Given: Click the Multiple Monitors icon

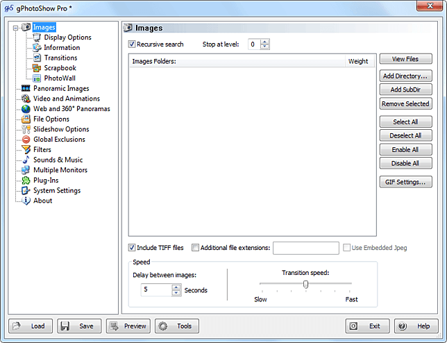Looking at the screenshot, I should click(26, 170).
